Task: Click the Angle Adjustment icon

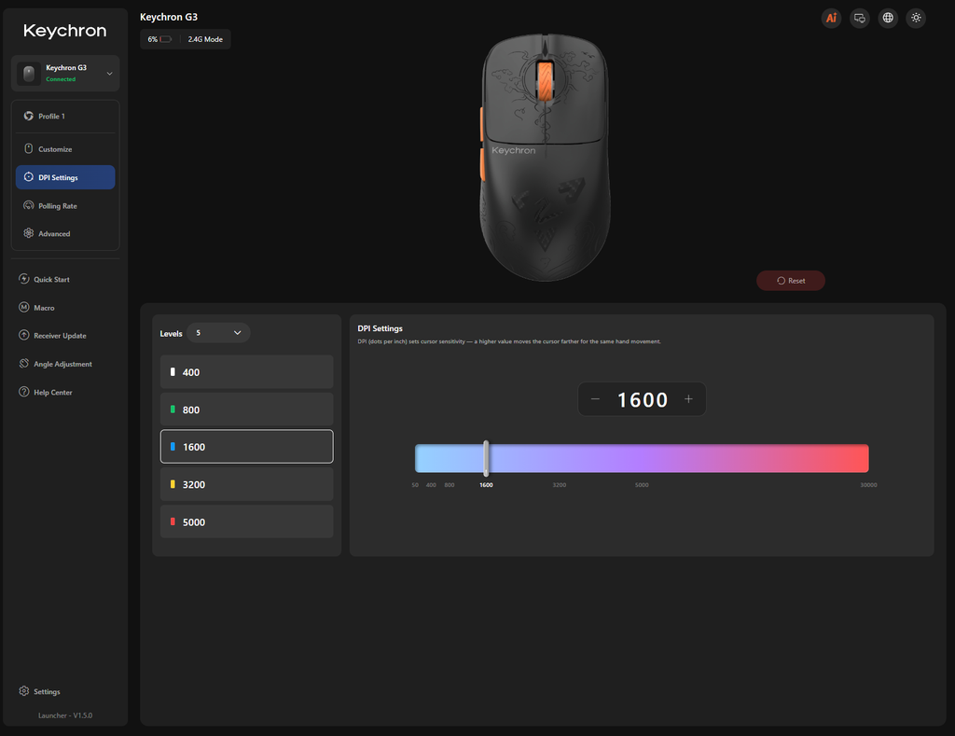Action: click(23, 364)
